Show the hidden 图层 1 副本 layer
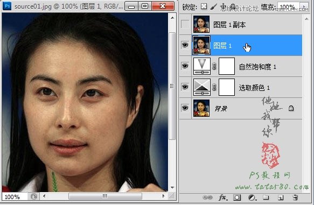 point(185,24)
